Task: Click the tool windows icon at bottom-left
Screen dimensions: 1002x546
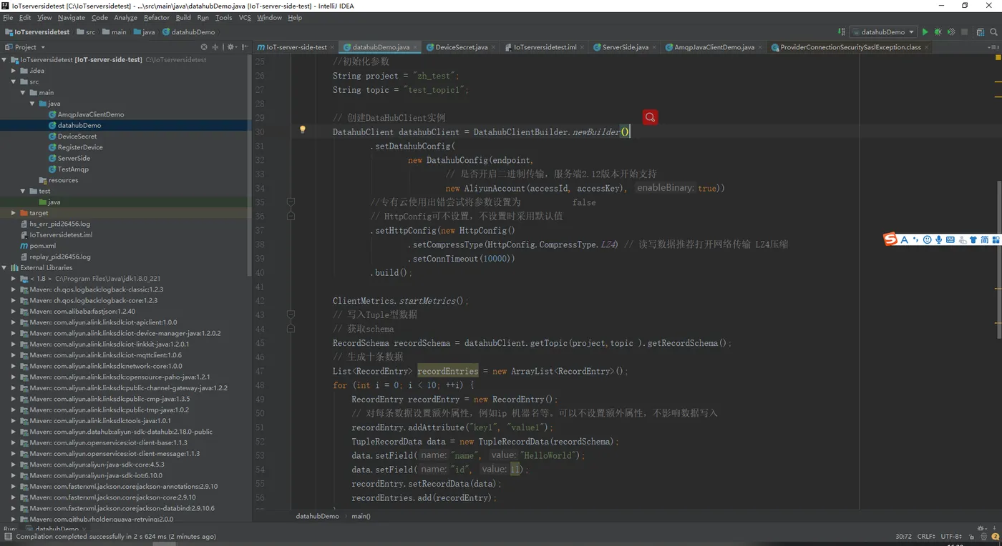Action: coord(7,536)
